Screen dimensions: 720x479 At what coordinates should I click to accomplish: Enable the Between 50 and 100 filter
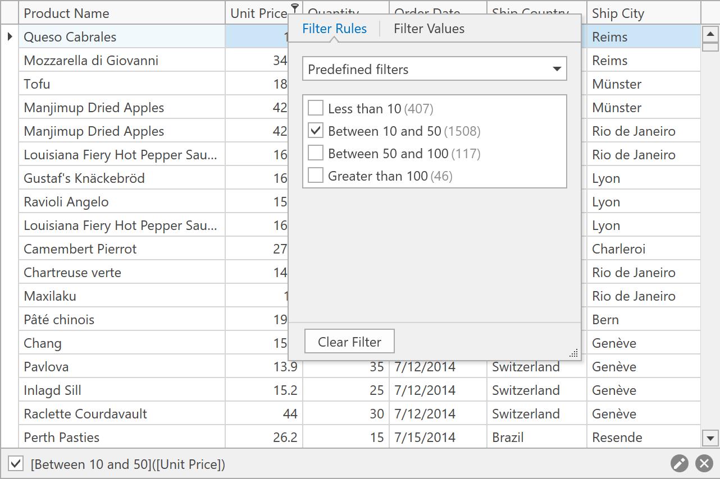[316, 153]
